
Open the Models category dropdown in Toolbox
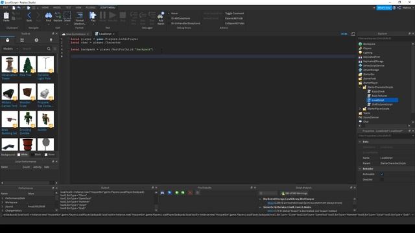pyautogui.click(x=10, y=49)
